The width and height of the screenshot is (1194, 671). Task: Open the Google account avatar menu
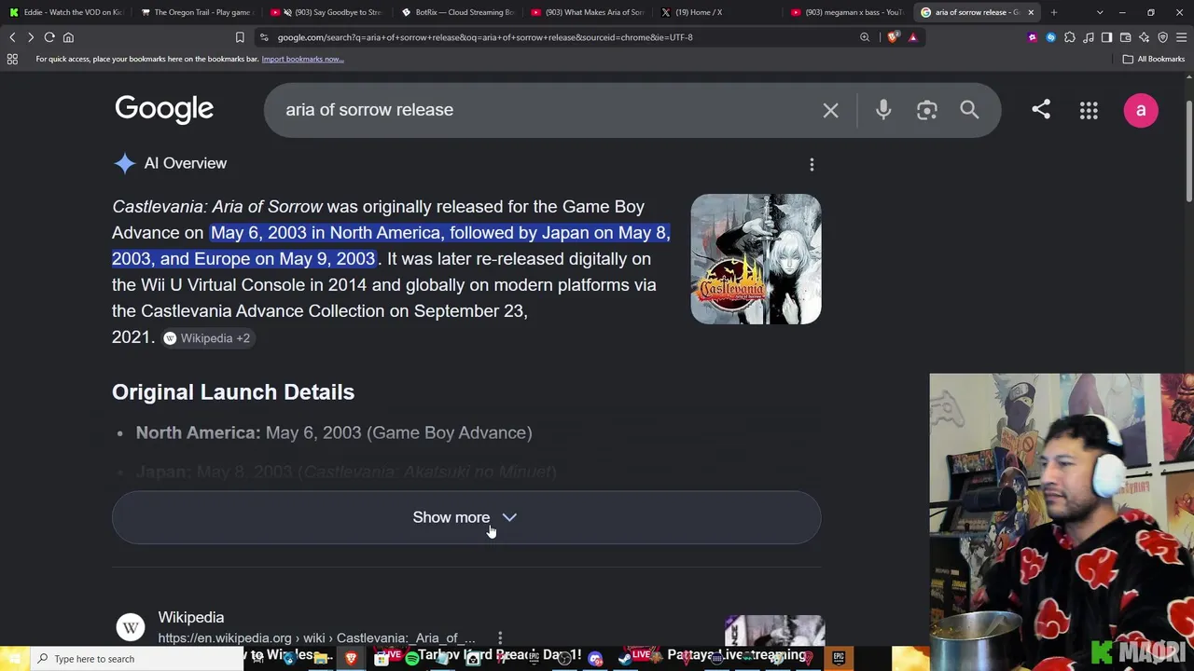[x=1141, y=110]
